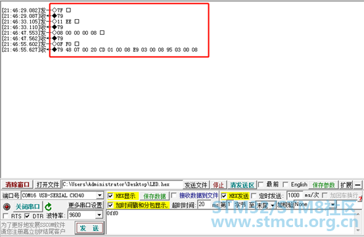Click the 第 1 字节 start byte field

(230, 205)
